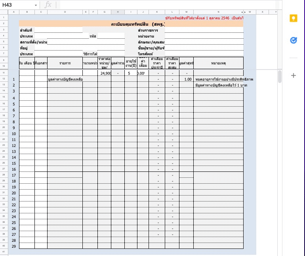
Task: Open the Name box dropdown arrow
Action: click(x=36, y=5)
